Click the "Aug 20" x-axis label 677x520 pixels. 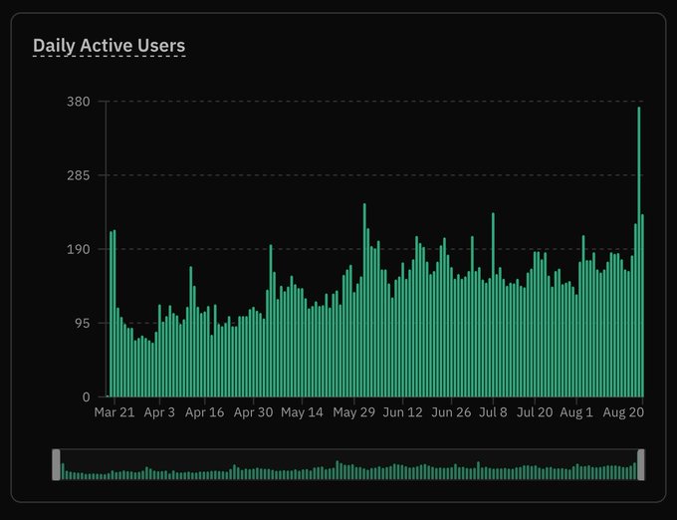tap(623, 412)
